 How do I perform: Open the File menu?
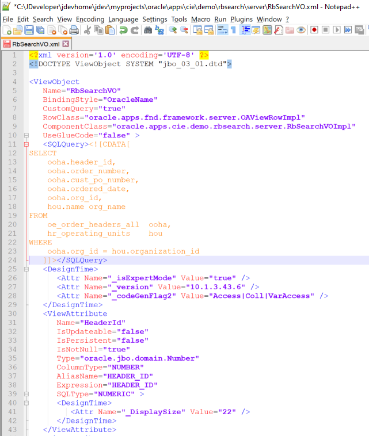(x=8, y=19)
